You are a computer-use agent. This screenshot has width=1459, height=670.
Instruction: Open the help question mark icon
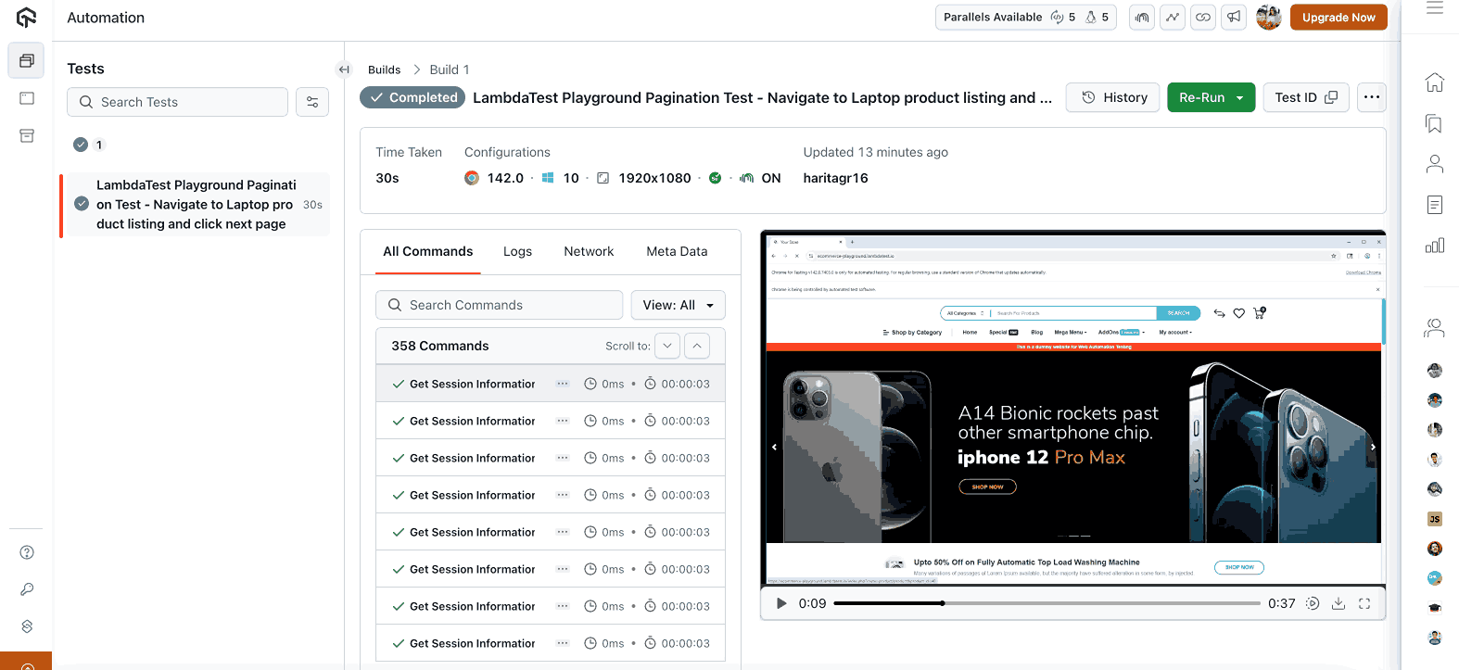pyautogui.click(x=27, y=552)
